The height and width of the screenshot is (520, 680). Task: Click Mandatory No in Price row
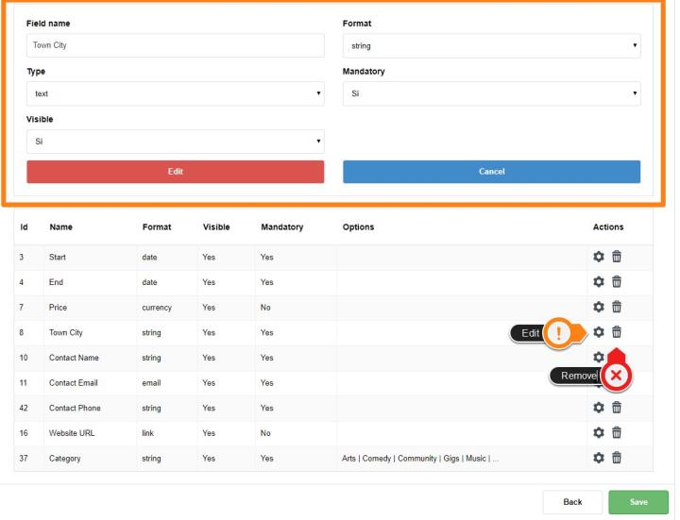pos(265,308)
